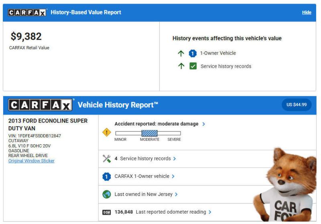321x224 pixels.
Task: Click the US $44.99 price button
Action: [x=297, y=105]
